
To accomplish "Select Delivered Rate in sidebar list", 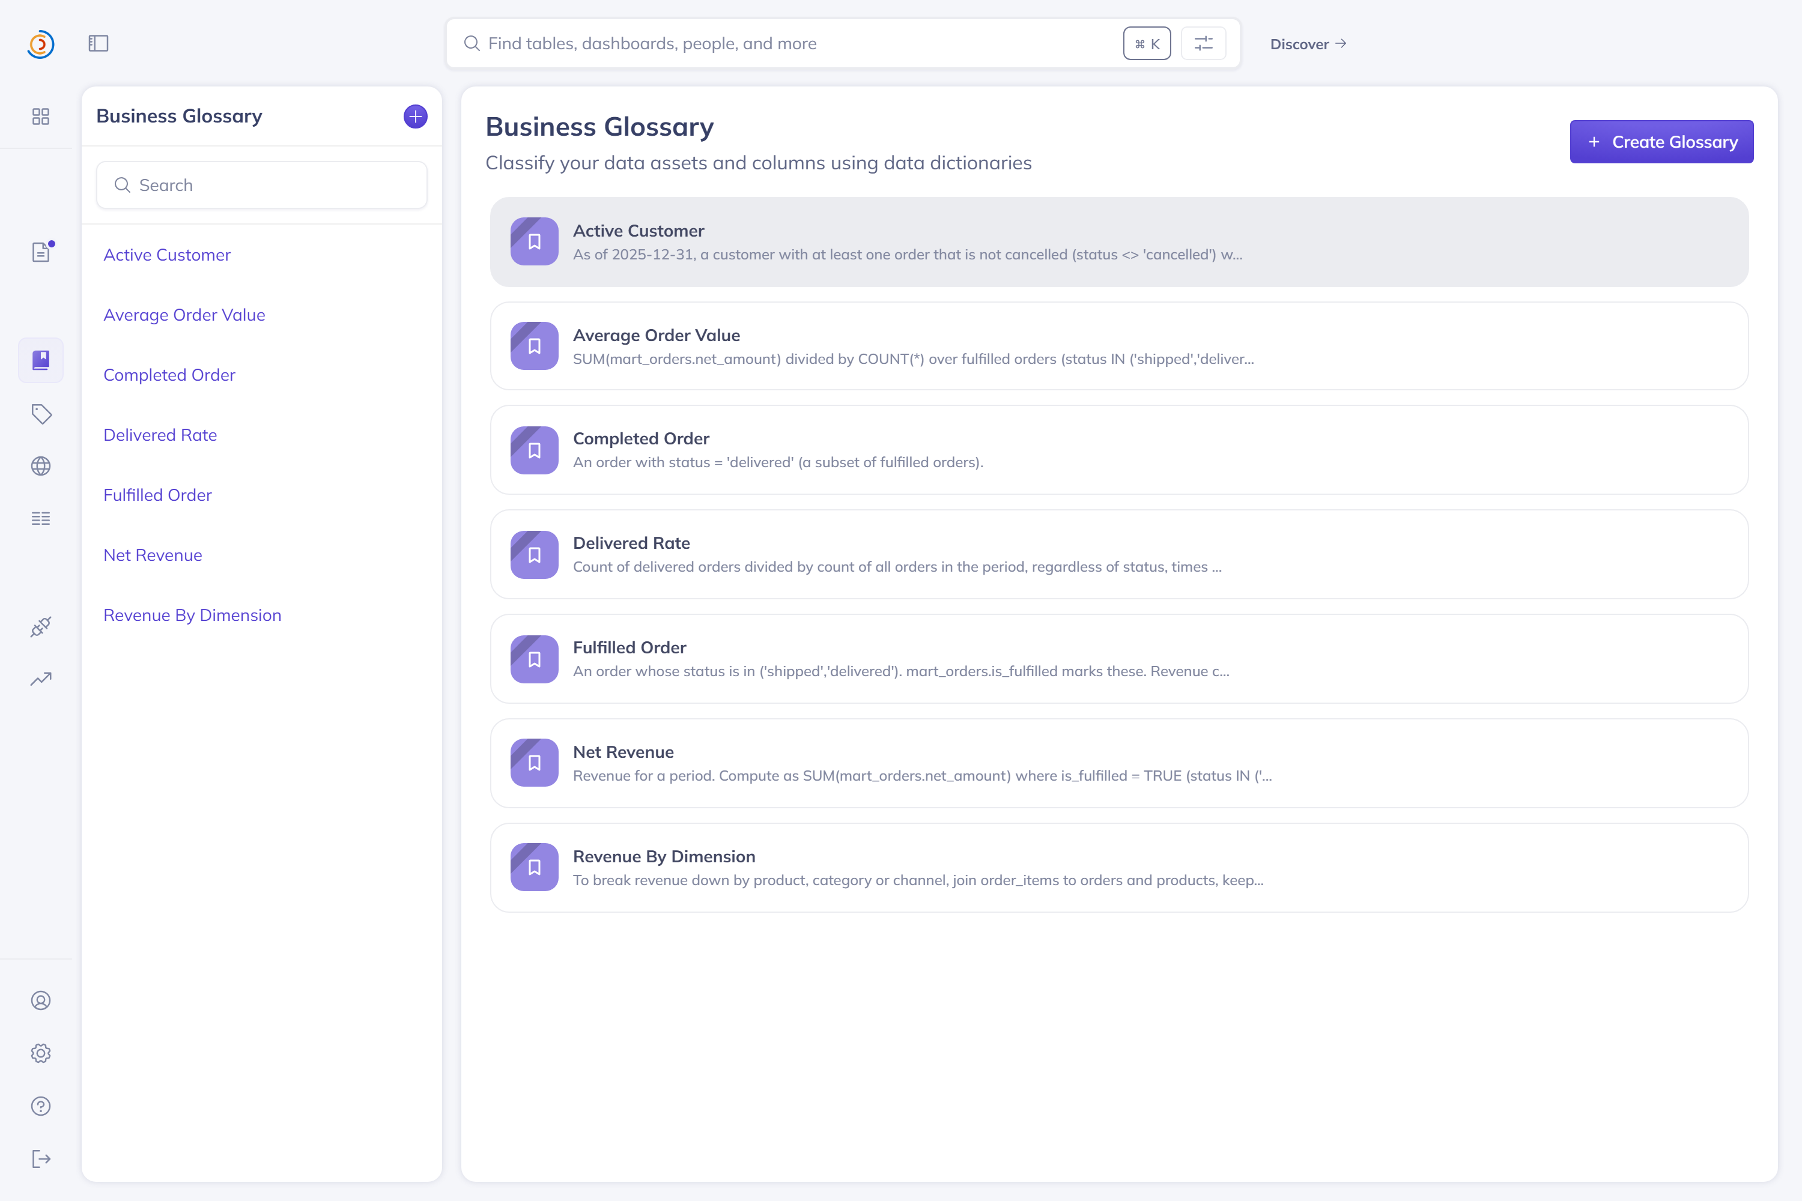I will tap(160, 435).
